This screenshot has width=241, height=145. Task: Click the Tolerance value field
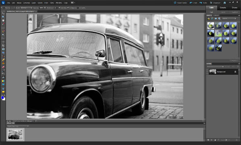55,8
